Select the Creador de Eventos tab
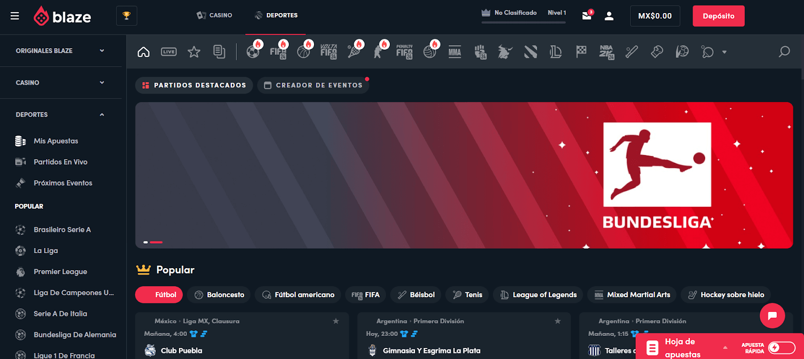The width and height of the screenshot is (804, 359). pyautogui.click(x=314, y=85)
